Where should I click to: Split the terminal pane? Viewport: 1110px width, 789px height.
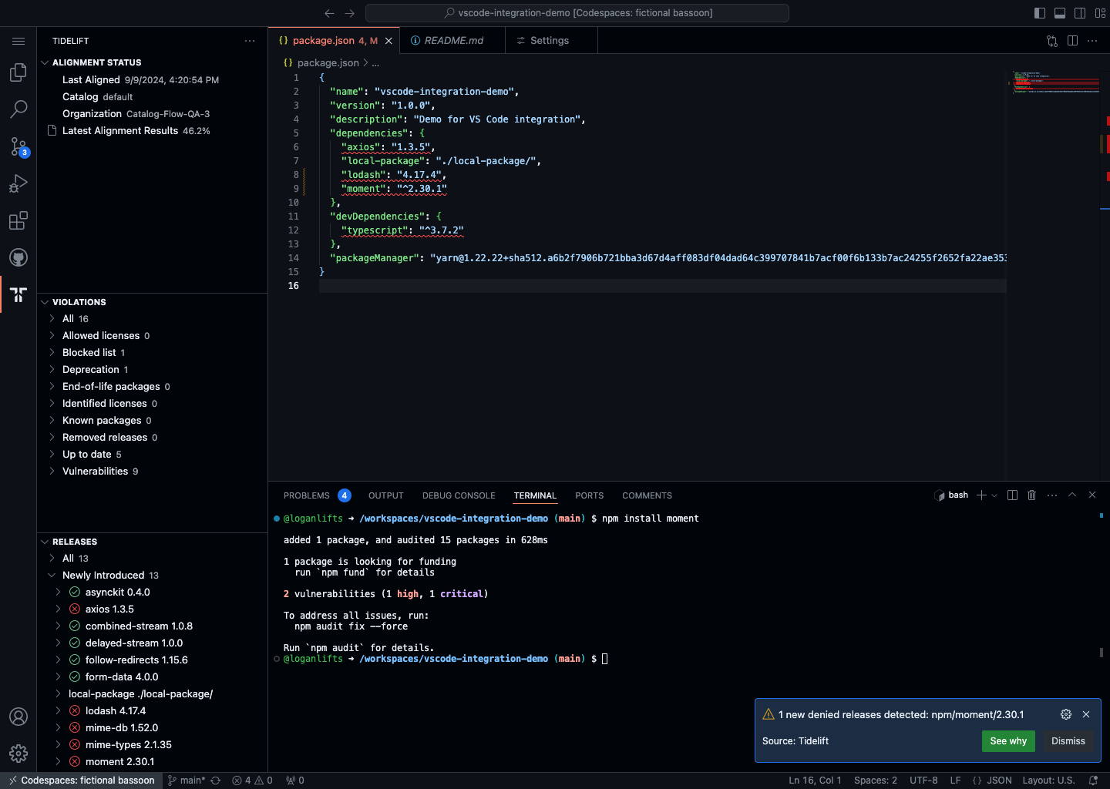point(1013,495)
